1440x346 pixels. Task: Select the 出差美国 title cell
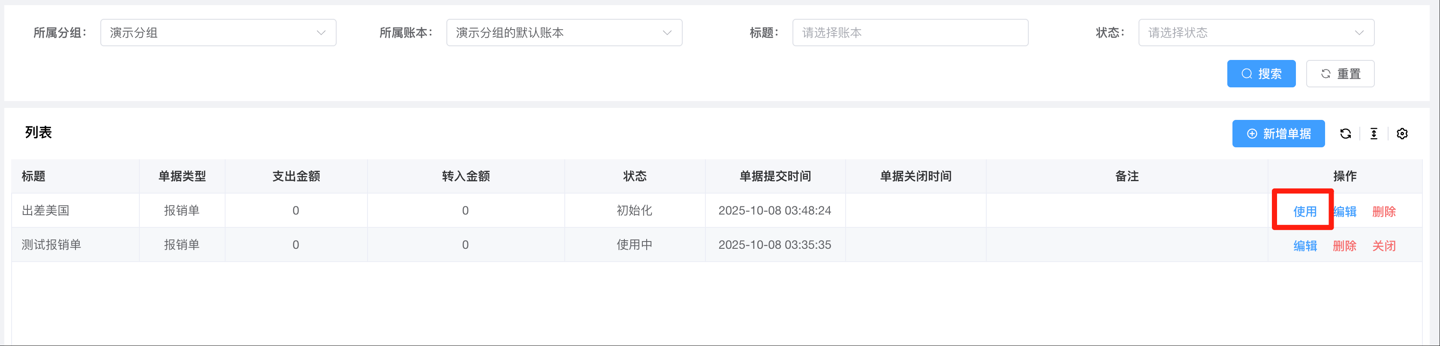[x=46, y=210]
